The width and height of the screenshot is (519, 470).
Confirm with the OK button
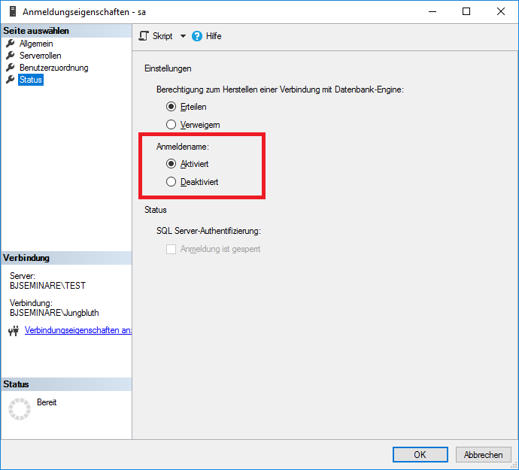[x=420, y=454]
